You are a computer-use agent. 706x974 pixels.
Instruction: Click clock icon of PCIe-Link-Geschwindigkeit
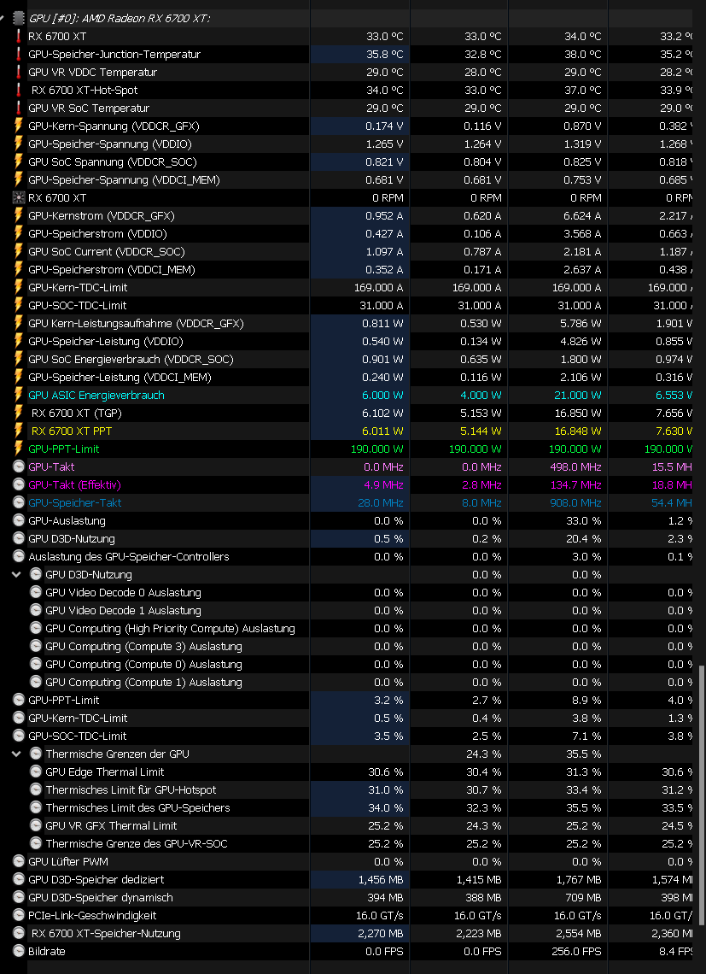click(x=19, y=916)
